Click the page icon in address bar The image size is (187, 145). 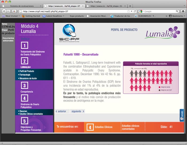[x=21, y=11]
